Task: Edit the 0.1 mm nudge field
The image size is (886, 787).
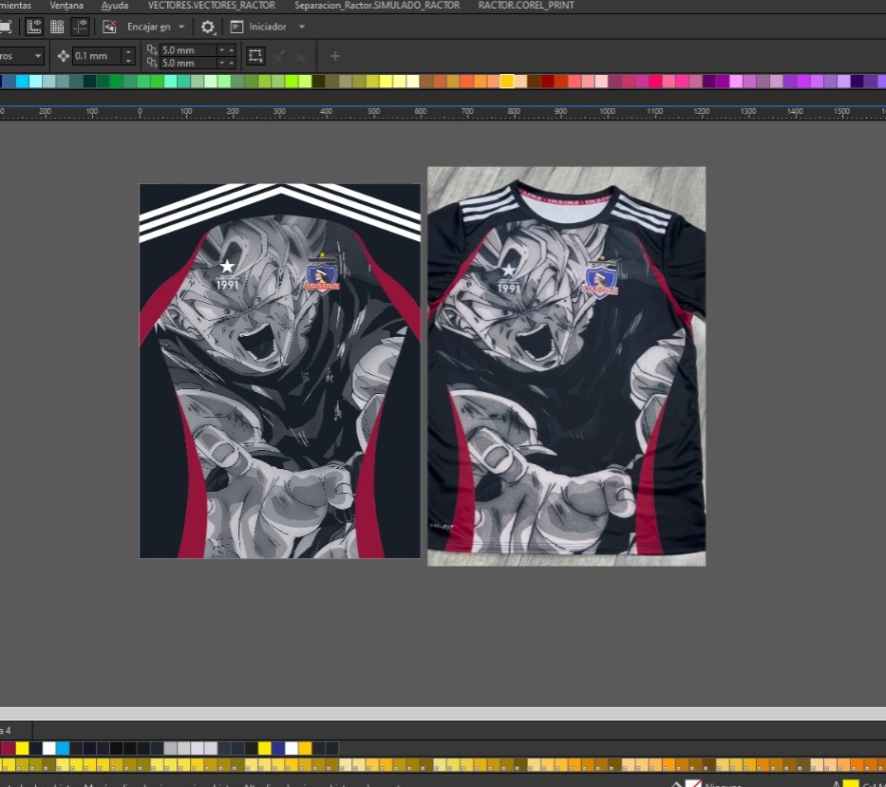Action: (x=97, y=56)
